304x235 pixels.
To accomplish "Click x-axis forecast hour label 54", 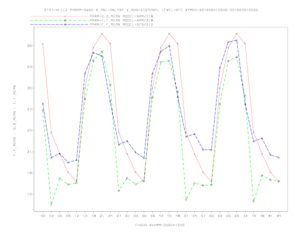I will (x=195, y=216).
